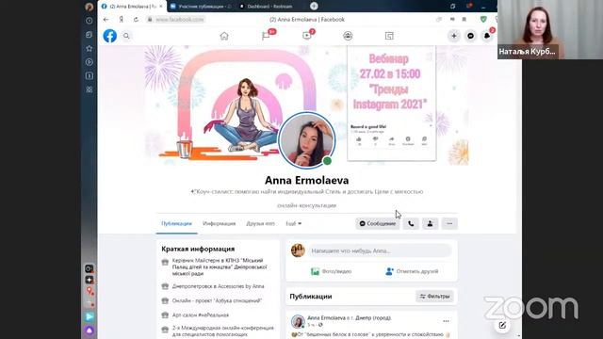The image size is (603, 339).
Task: Open the profile more options ellipsis
Action: 449,223
